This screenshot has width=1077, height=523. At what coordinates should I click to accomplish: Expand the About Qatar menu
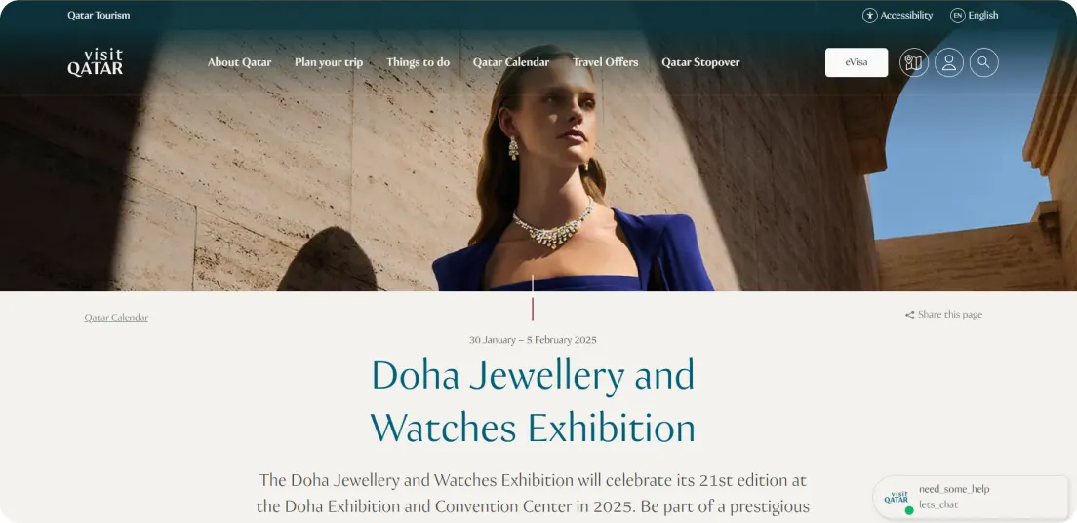coord(239,62)
